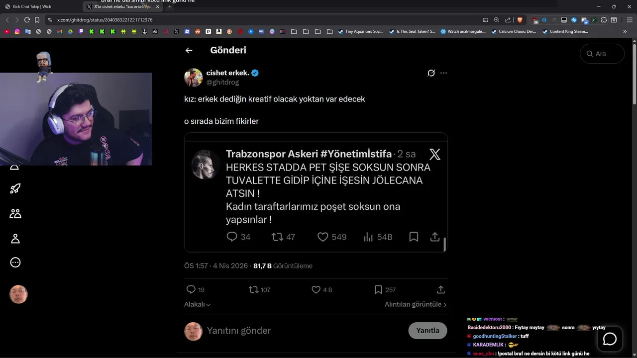
Task: Toggle the browser sidebar panel button
Action: (x=614, y=20)
